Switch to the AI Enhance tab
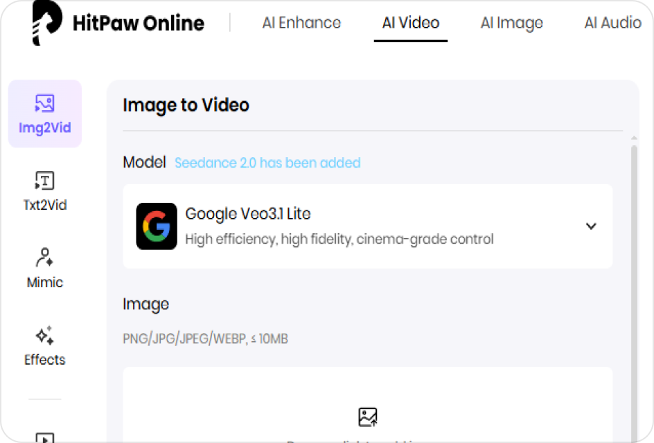Screen dimensions: 654x443 [301, 22]
